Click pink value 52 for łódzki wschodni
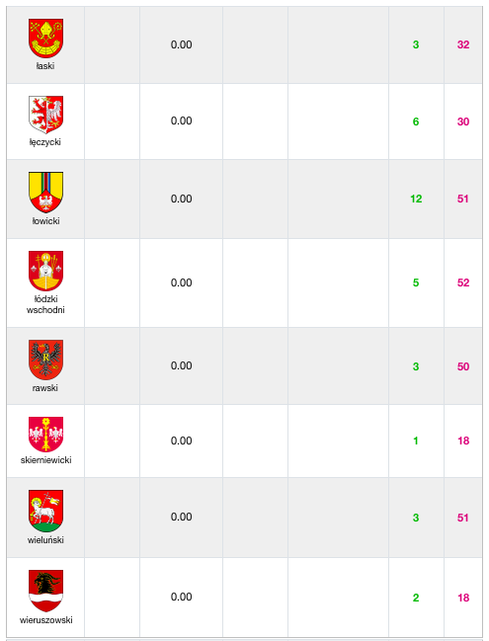Viewport: 489px width, 641px height. pyautogui.click(x=463, y=282)
